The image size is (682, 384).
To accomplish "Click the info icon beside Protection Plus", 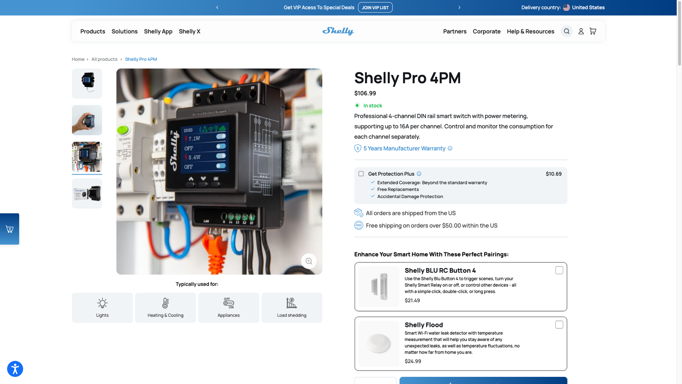I will click(x=419, y=174).
